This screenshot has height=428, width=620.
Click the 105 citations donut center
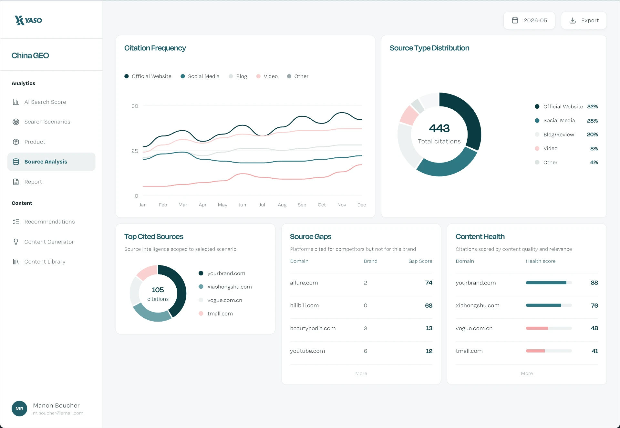158,294
